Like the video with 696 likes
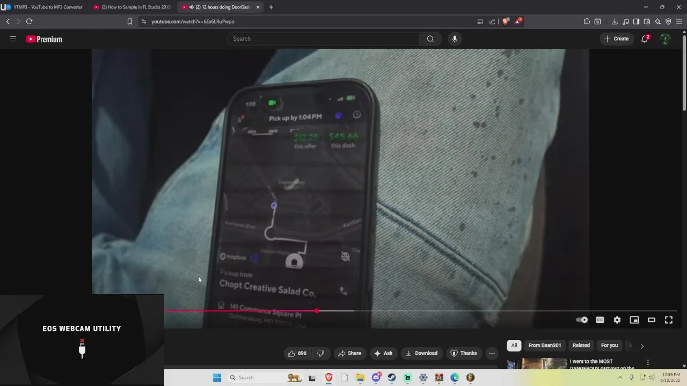 coord(297,353)
